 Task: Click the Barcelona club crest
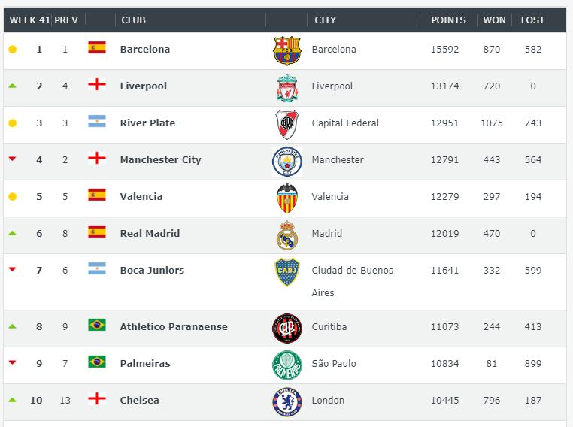point(286,50)
